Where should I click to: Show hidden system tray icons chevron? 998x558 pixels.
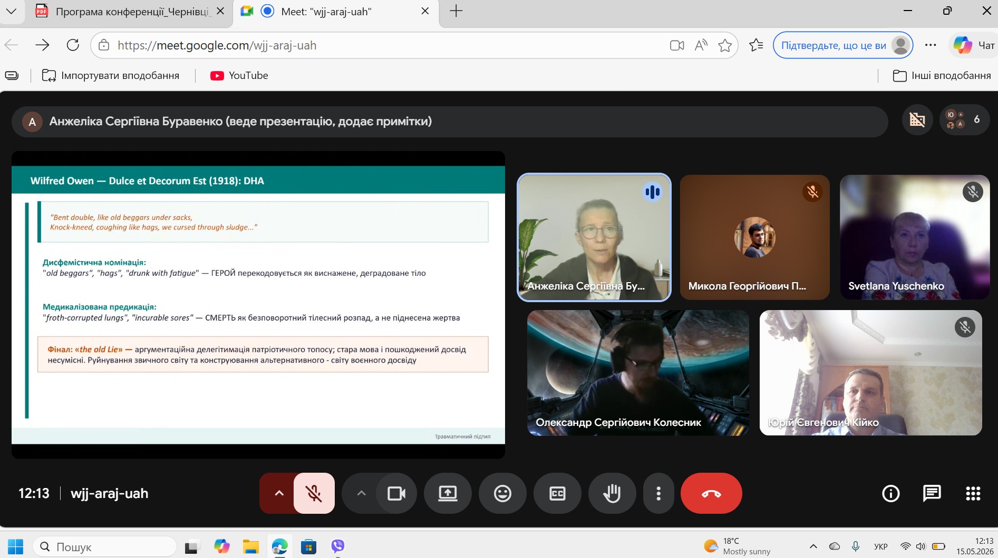click(x=813, y=546)
